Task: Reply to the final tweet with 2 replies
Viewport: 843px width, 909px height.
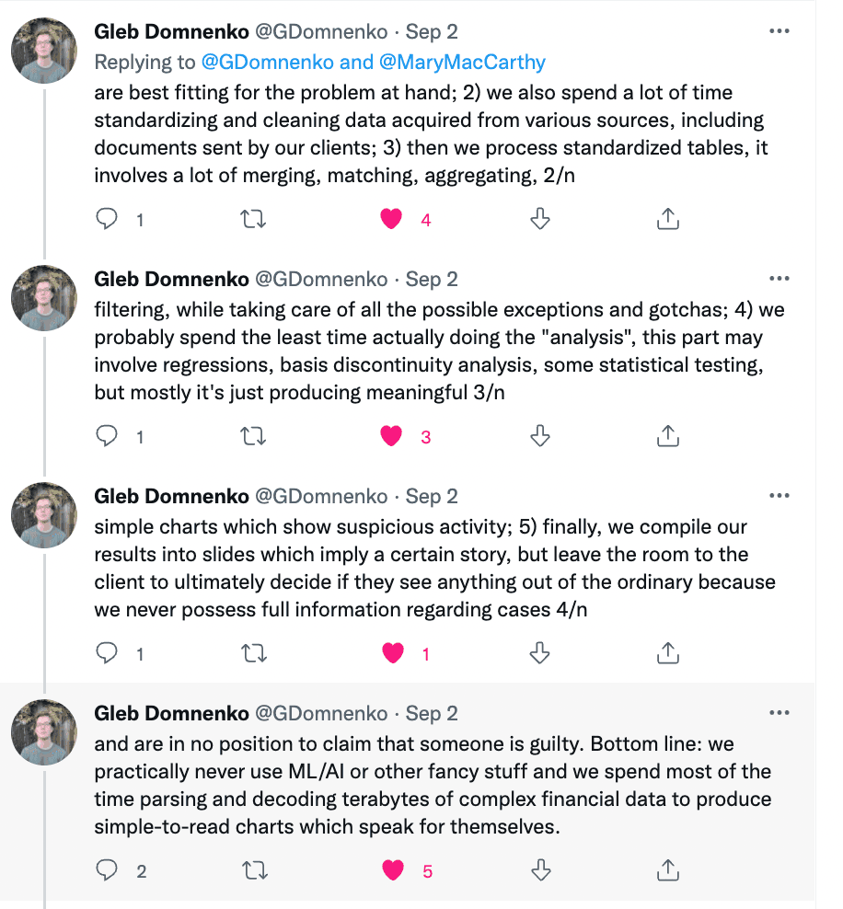Action: click(108, 870)
